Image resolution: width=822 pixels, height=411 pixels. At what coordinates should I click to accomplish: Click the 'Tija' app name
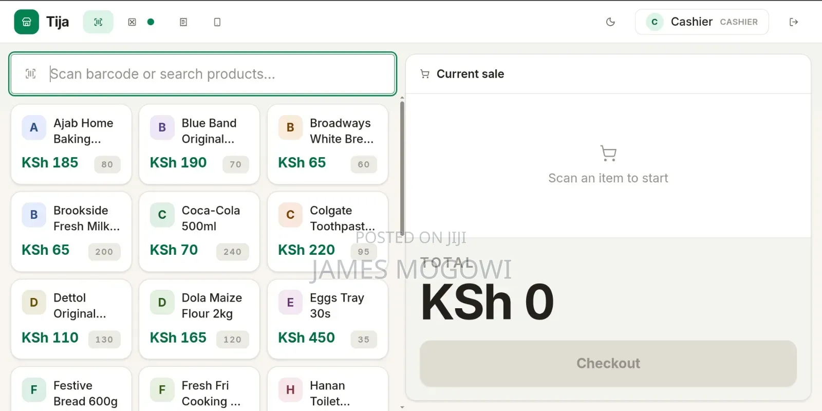(58, 22)
